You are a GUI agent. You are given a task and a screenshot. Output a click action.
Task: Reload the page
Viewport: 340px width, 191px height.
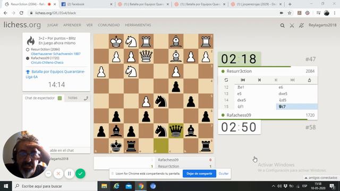click(x=21, y=13)
